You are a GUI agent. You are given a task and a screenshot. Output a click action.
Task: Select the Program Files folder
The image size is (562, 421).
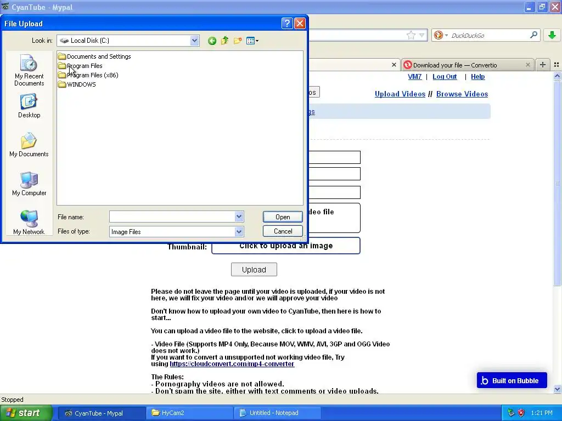tap(80, 66)
